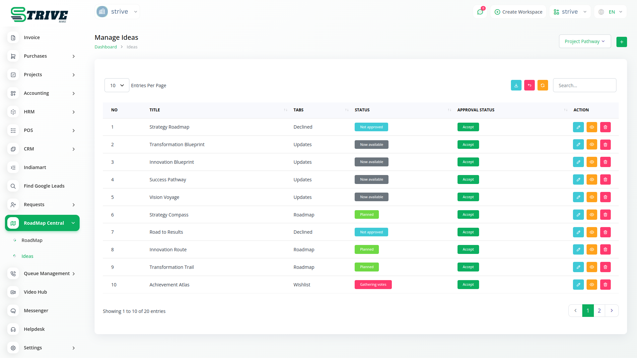Click the Gathering votes status badge
Screen dimensions: 637x358
click(373, 284)
